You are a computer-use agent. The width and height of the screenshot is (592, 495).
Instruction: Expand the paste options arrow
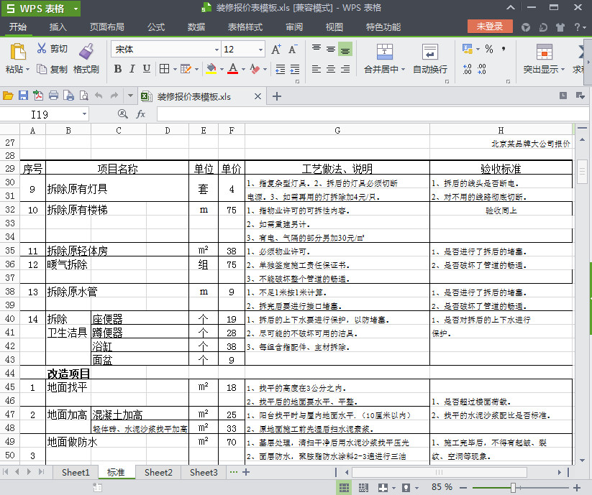[27, 70]
